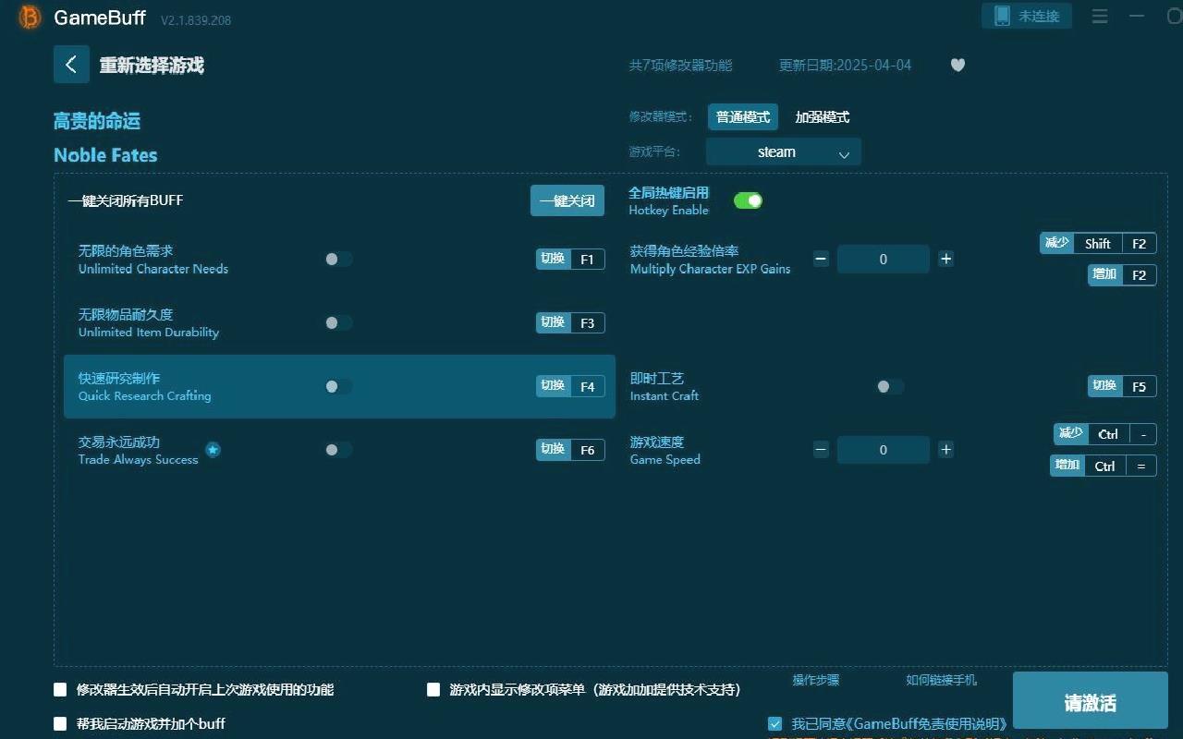
Task: Toggle Instant Craft switch
Action: click(x=890, y=386)
